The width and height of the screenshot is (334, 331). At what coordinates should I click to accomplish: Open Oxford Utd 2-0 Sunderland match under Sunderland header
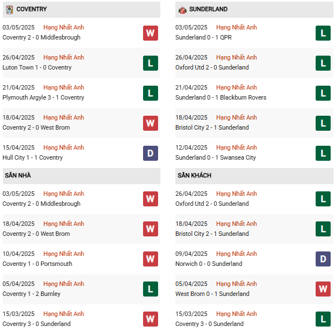point(212,68)
